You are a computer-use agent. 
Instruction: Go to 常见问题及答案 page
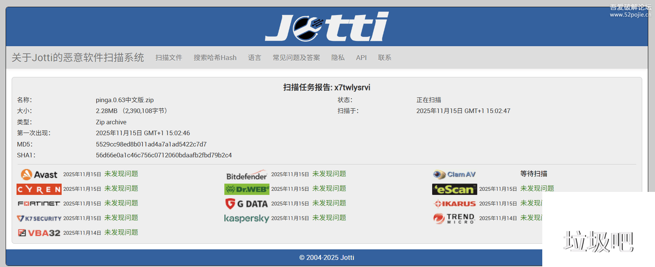[296, 58]
